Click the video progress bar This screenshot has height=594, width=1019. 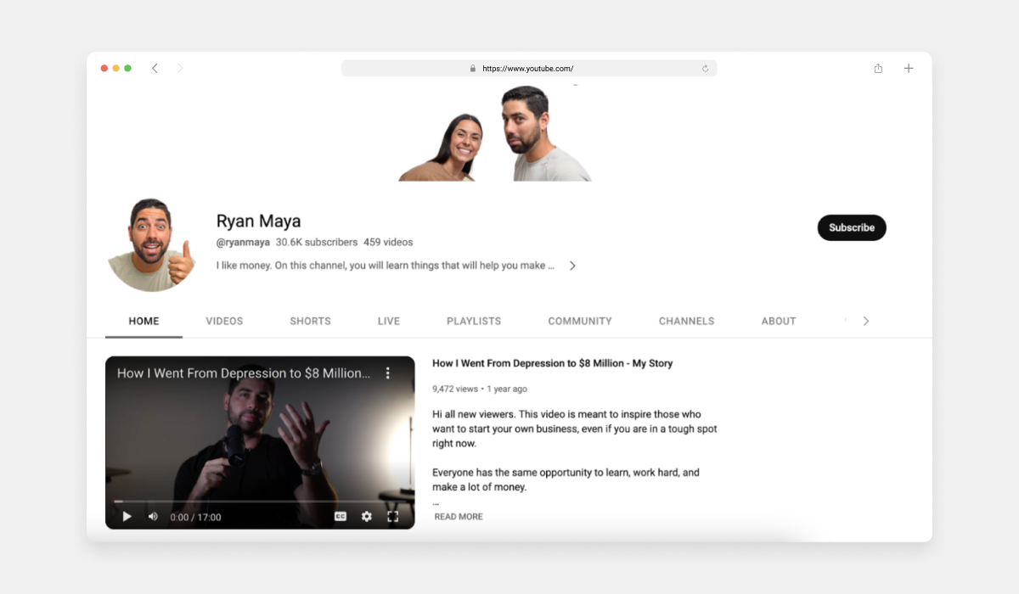261,501
